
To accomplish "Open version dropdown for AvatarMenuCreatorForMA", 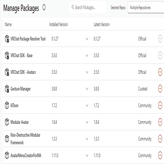I will (x=87, y=156).
